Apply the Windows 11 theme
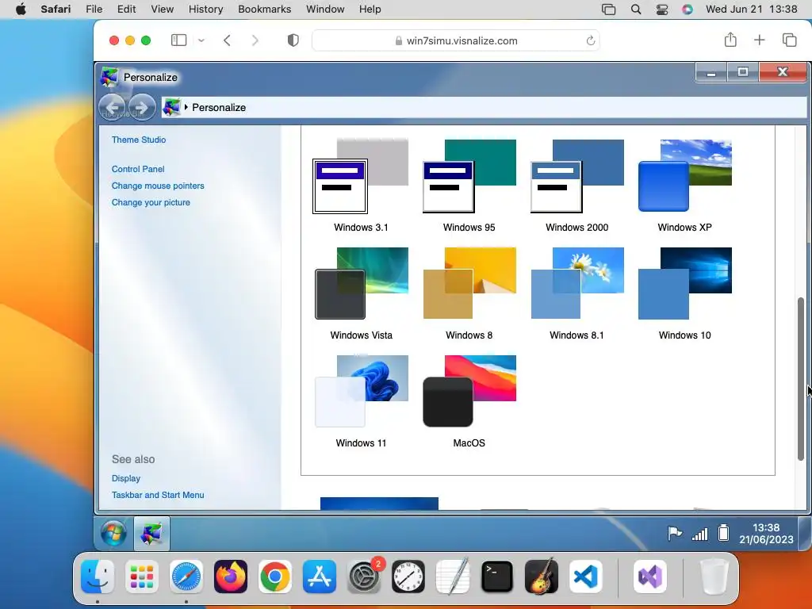Screen dimensions: 812x609 click(x=361, y=391)
